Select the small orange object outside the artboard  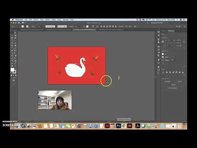tap(119, 78)
